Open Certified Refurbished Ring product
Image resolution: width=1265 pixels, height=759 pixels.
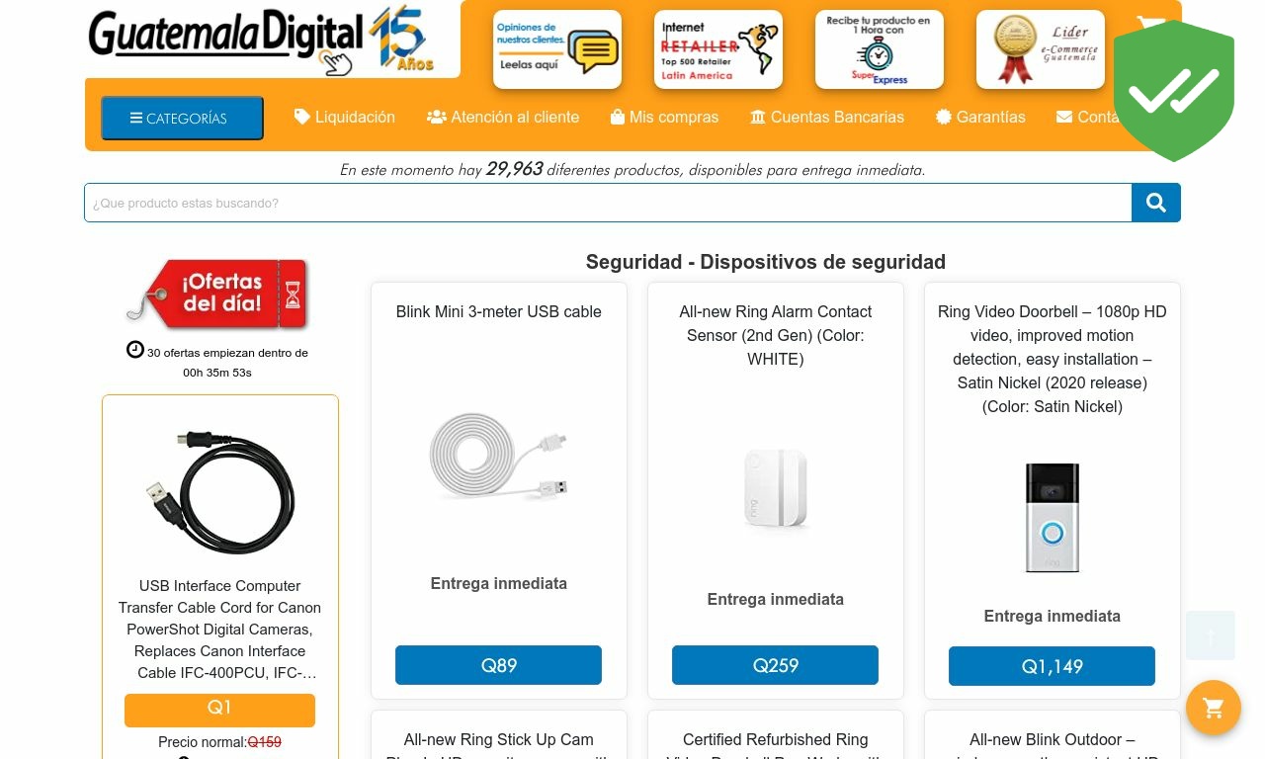click(x=776, y=747)
